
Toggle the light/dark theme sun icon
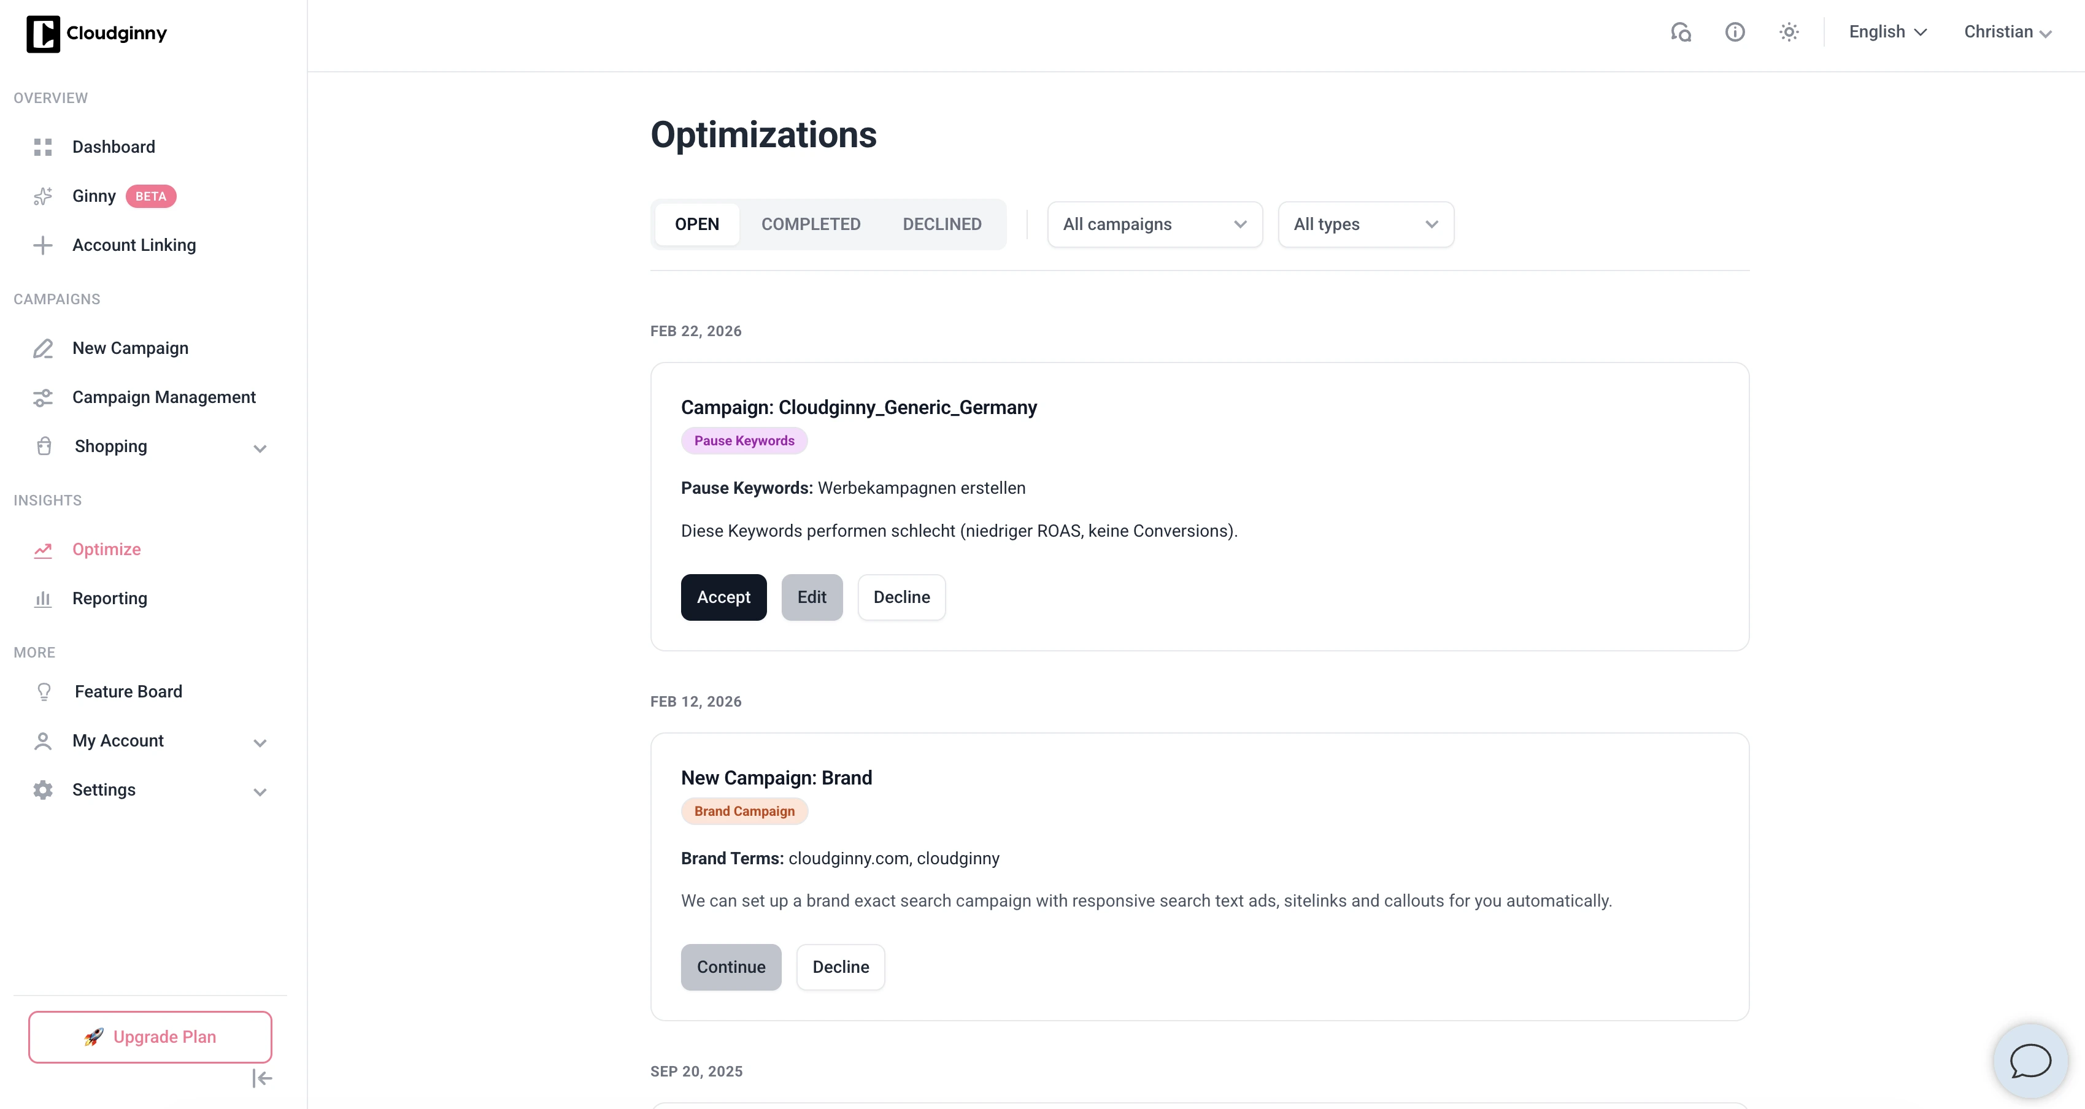tap(1789, 33)
